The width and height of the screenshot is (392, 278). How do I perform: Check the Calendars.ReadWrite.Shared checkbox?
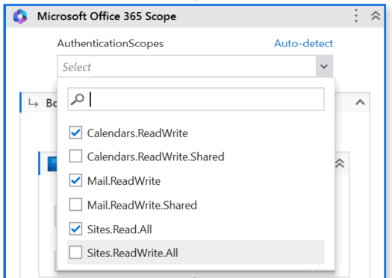pos(75,156)
